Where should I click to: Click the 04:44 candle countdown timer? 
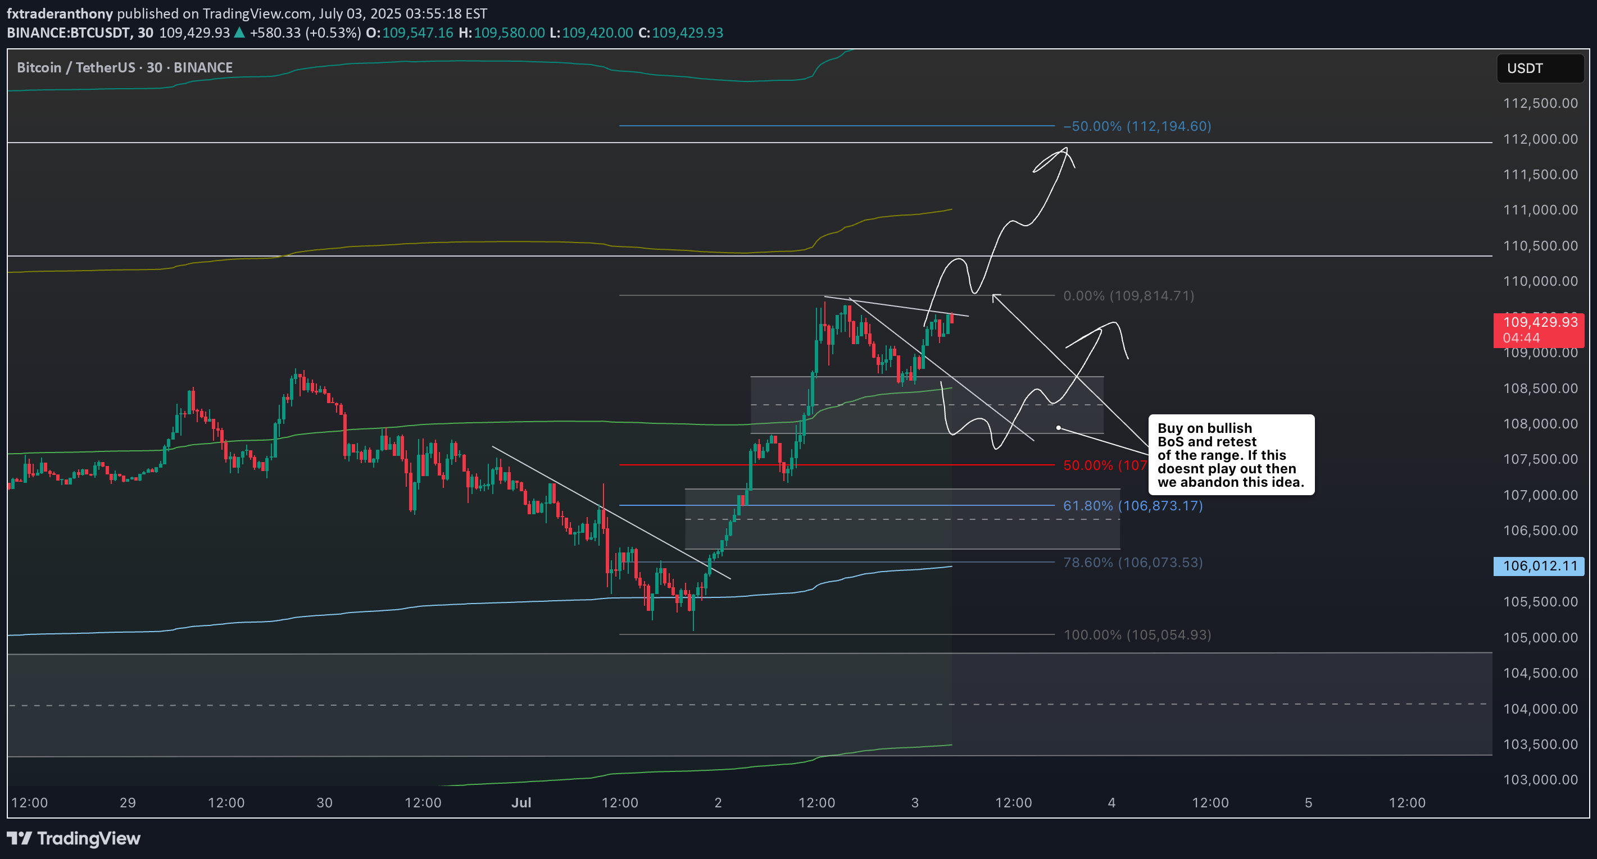click(x=1521, y=337)
